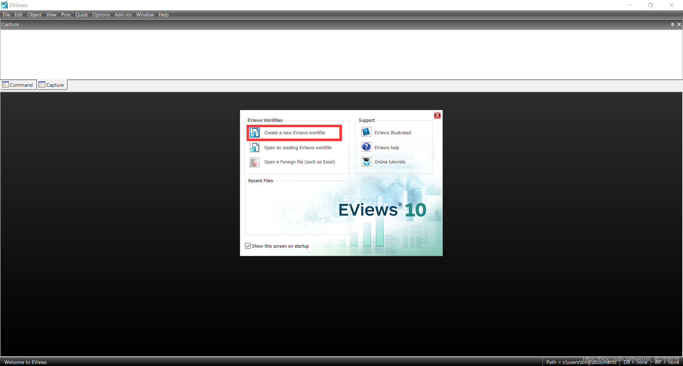This screenshot has width=683, height=366.
Task: Click the EViews Illustrated book icon
Action: pyautogui.click(x=366, y=132)
